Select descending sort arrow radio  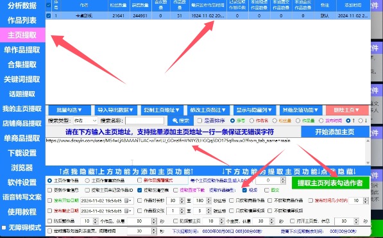[361, 121]
